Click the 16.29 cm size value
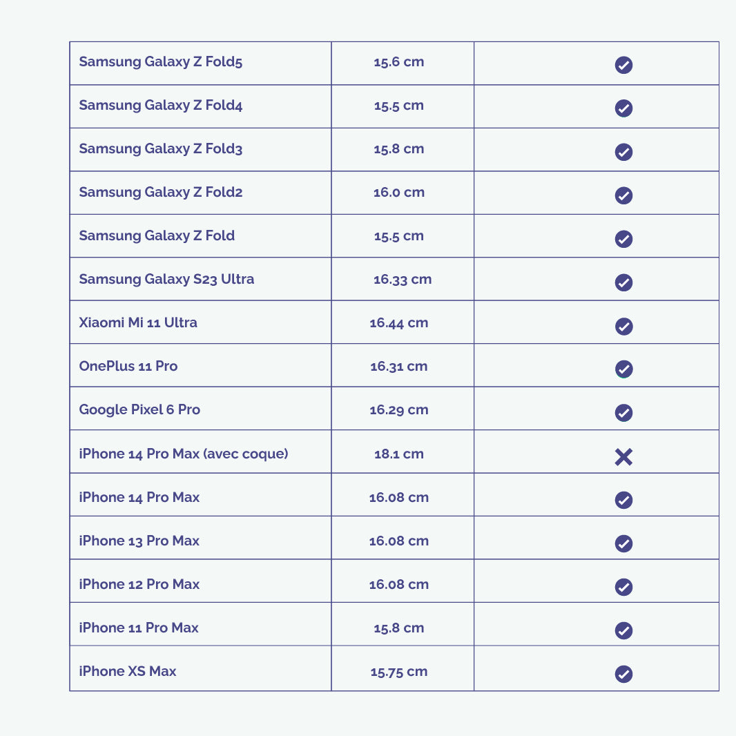736x736 pixels. 398,410
